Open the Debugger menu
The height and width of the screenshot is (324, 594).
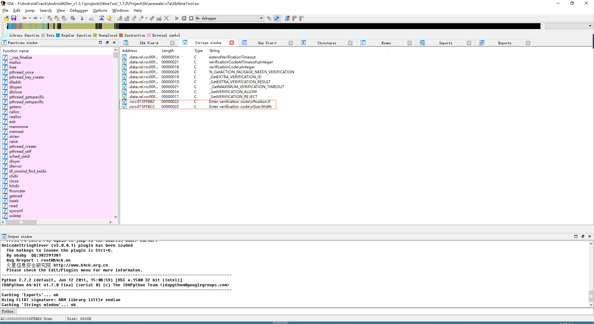click(x=79, y=10)
